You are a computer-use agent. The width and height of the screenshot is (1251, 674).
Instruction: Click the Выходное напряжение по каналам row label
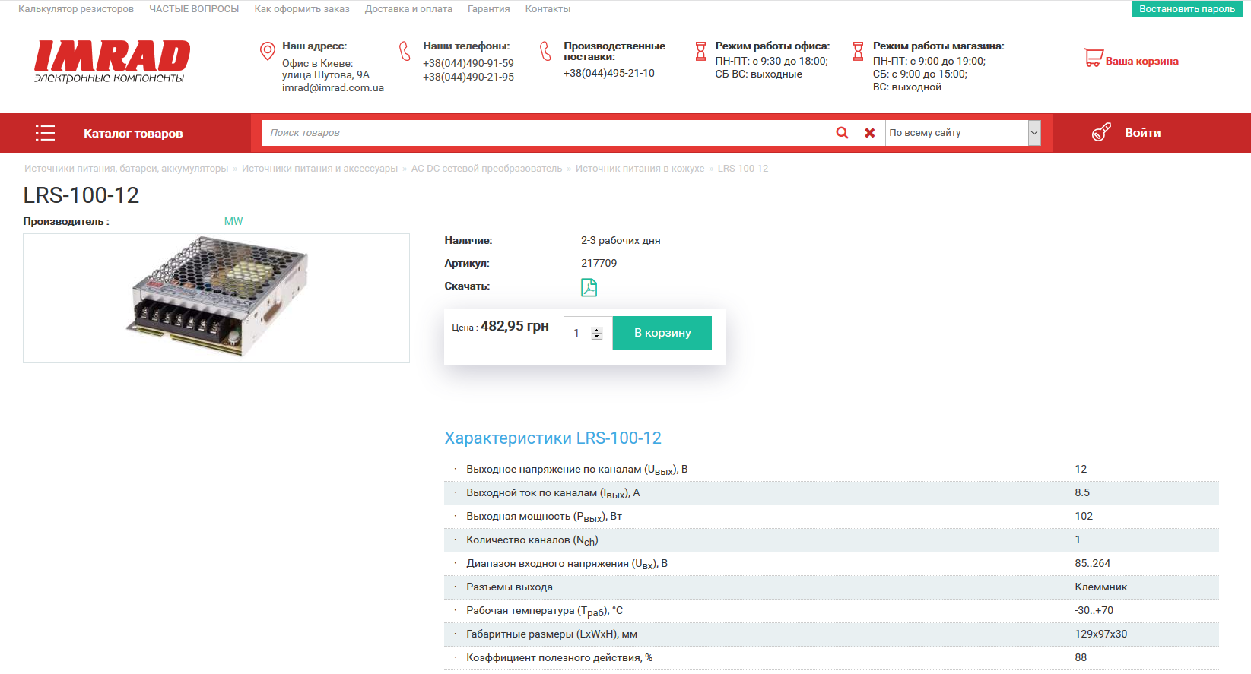pos(577,470)
